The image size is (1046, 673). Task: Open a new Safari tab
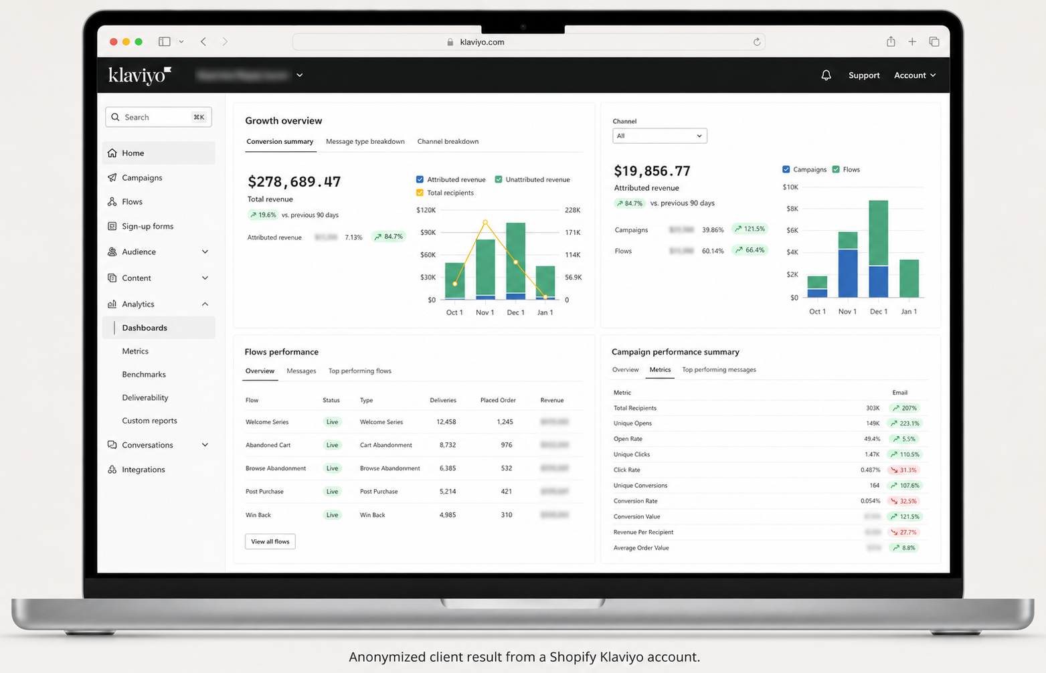point(912,41)
